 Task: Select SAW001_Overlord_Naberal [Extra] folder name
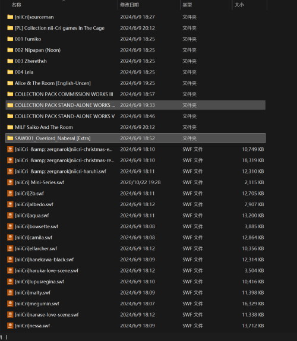[x=53, y=138]
